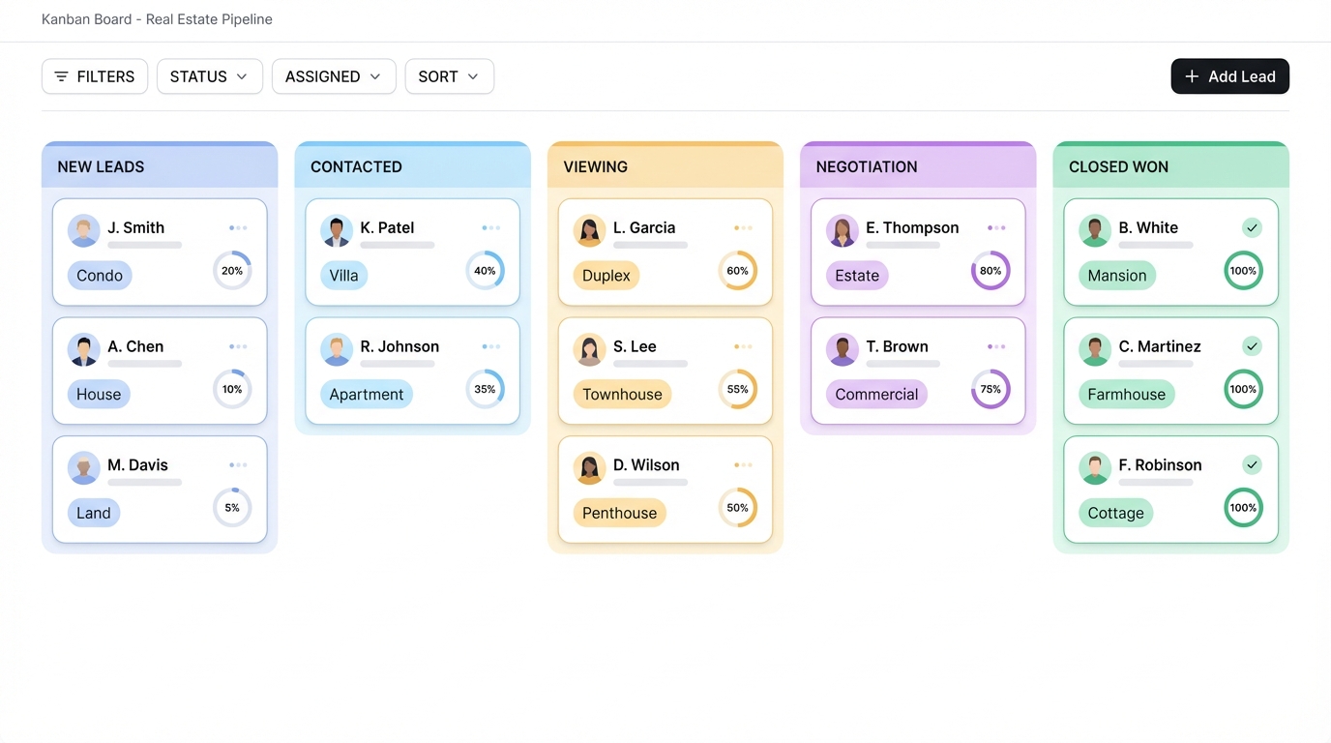The width and height of the screenshot is (1331, 743).
Task: Click the Add Lead button
Action: tap(1229, 76)
